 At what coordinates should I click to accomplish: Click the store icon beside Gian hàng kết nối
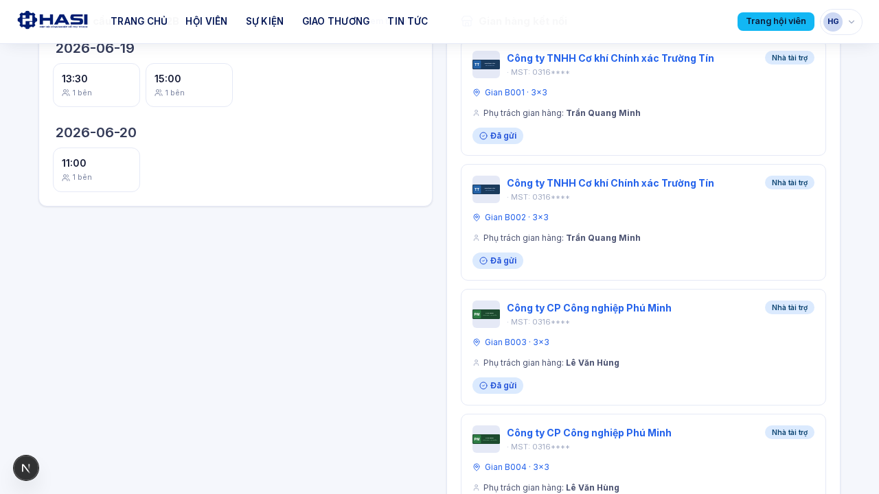tap(467, 21)
